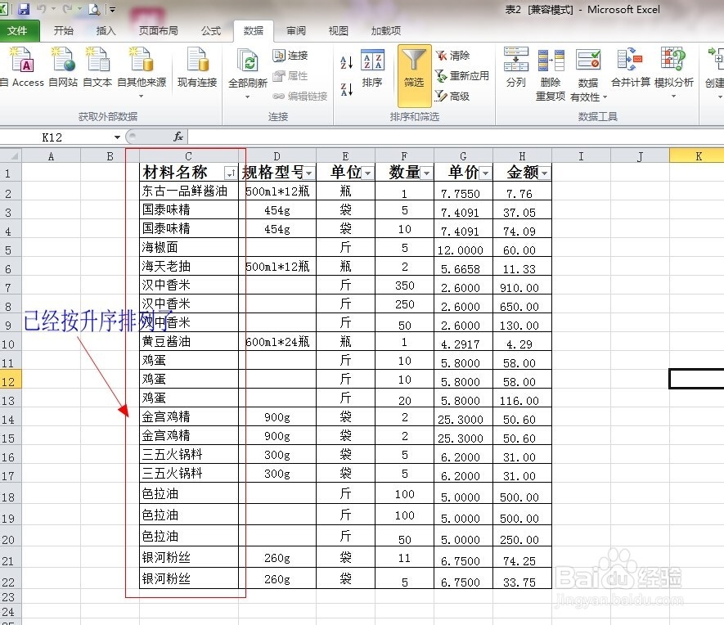Sort descending Z to A icon
Viewport: 724px width, 625px height.
click(346, 89)
